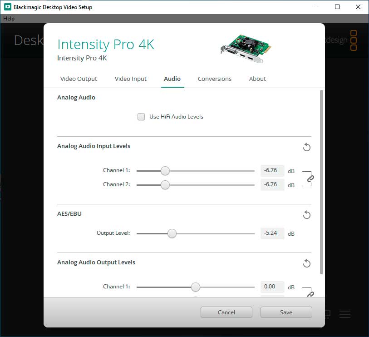Enable Use HiFi Audio Levels checkbox
The width and height of the screenshot is (369, 337).
point(141,117)
